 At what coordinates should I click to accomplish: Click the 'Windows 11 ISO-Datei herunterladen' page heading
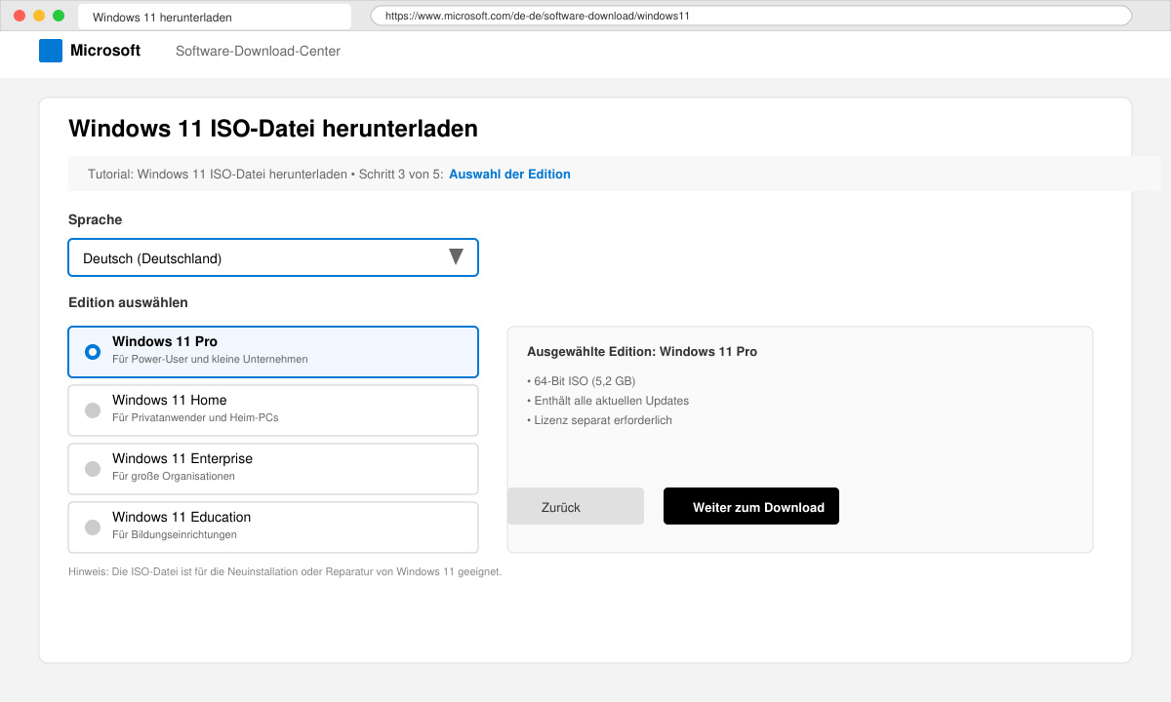coord(273,129)
